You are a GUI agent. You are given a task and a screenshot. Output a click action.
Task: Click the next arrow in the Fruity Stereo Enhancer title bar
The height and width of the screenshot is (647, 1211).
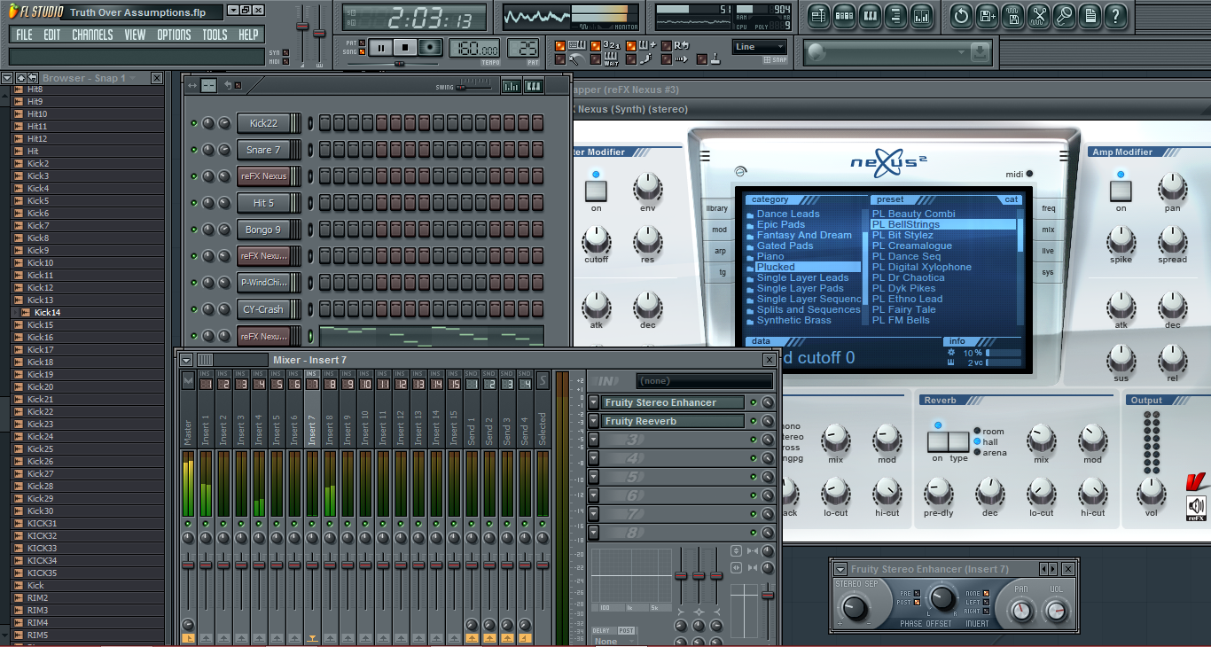click(1053, 569)
